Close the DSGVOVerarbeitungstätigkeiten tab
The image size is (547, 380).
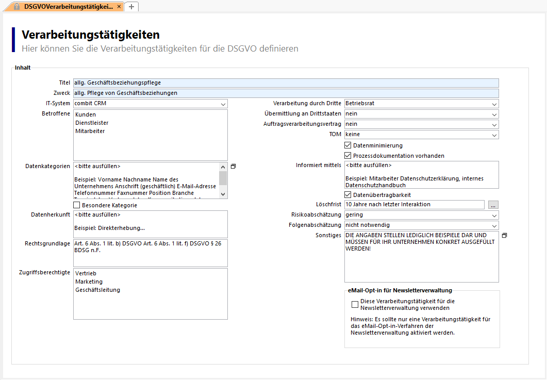pyautogui.click(x=119, y=7)
